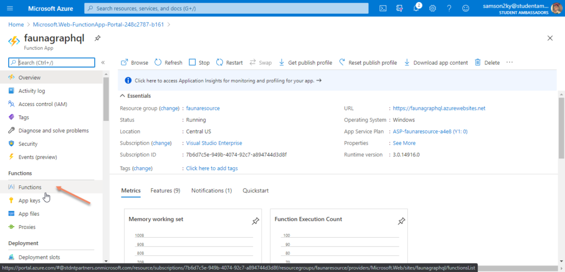Image resolution: width=565 pixels, height=272 pixels.
Task: Open Diagnose and solve problems
Action: (51, 130)
